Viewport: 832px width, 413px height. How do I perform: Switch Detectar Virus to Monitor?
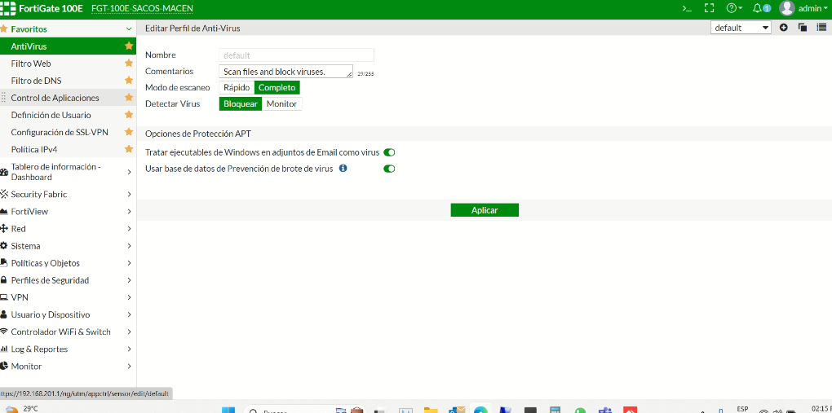point(281,103)
